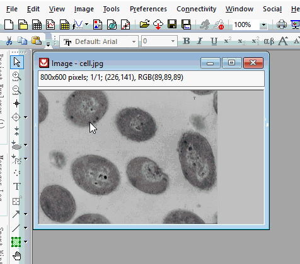Click the Print icon in toolbar
300x264 pixels.
[x=282, y=25]
